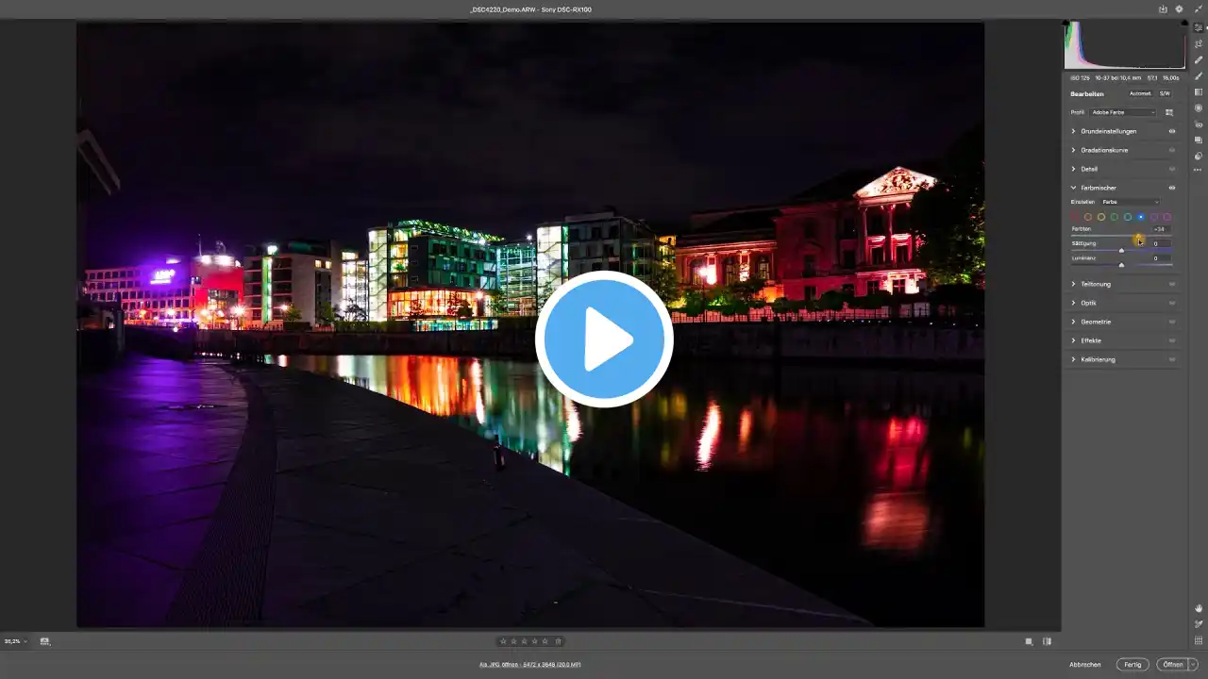Open workflow options link 'Als JPG öffnen'
Image resolution: width=1208 pixels, height=679 pixels.
point(529,665)
